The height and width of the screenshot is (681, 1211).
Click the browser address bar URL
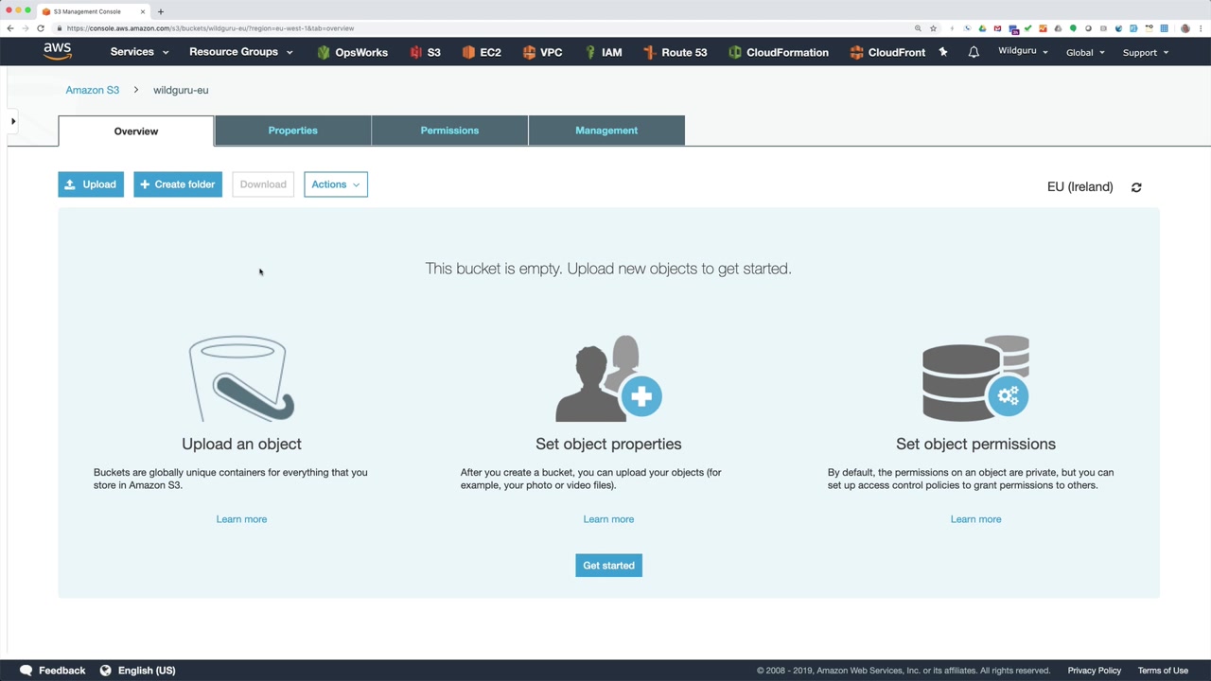(x=210, y=28)
